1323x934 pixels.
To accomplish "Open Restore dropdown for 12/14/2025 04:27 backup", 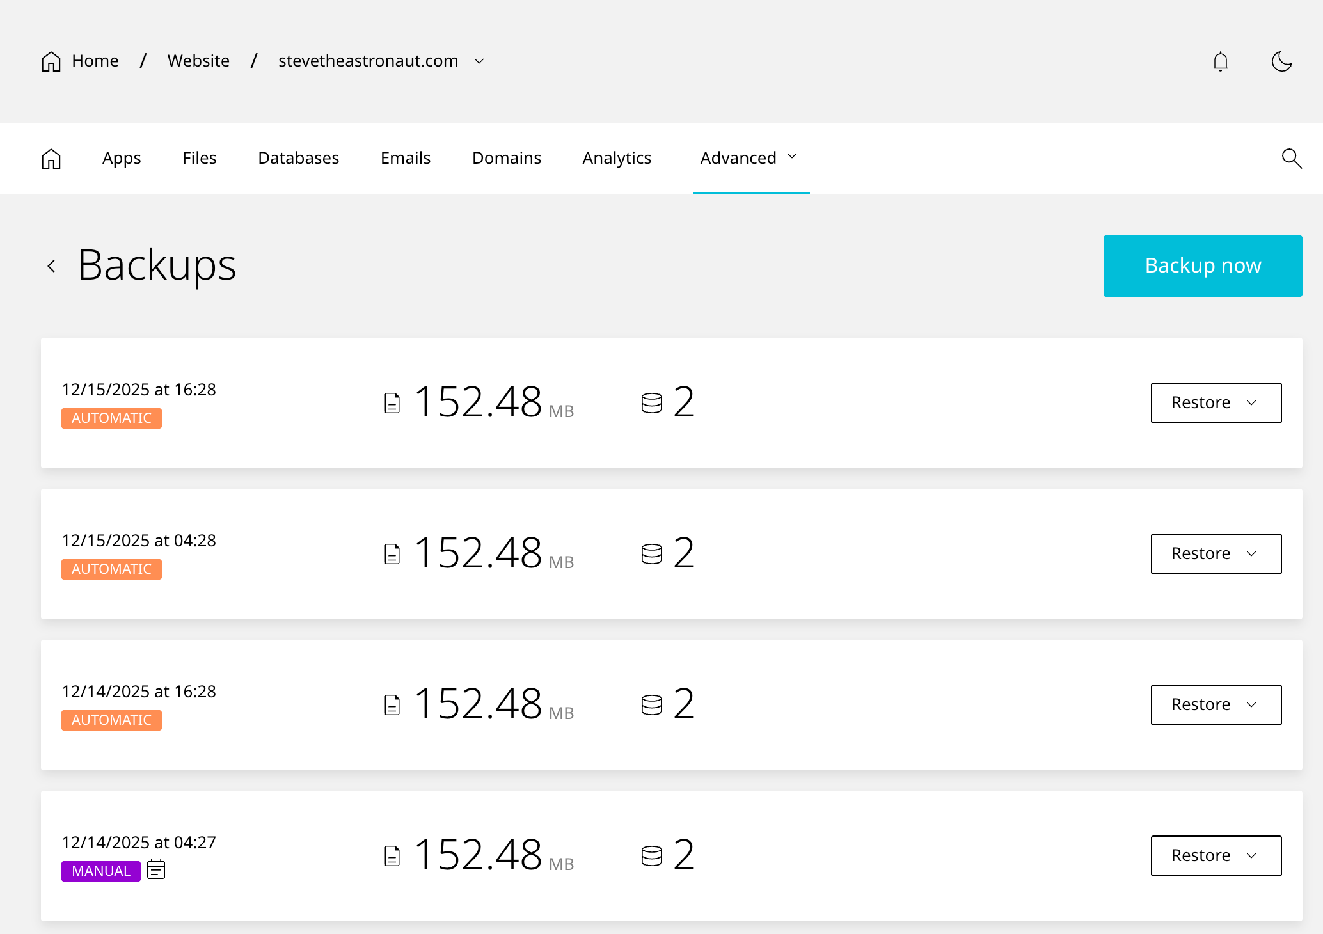I will click(1216, 856).
